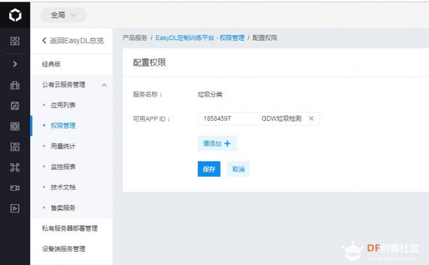The width and height of the screenshot is (429, 265).
Task: Open 私有服务器部署管理 section
Action: (70, 228)
